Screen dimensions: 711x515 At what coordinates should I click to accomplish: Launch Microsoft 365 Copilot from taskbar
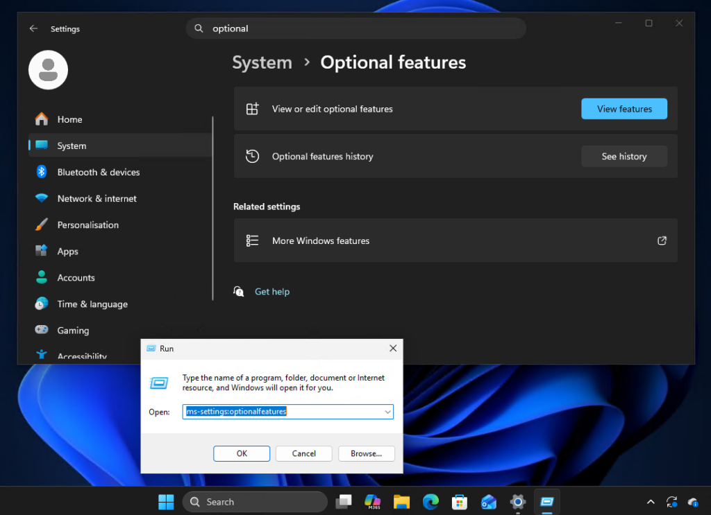[x=373, y=501]
